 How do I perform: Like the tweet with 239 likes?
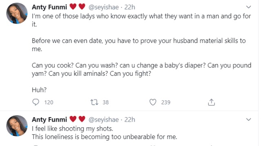pos(153,102)
